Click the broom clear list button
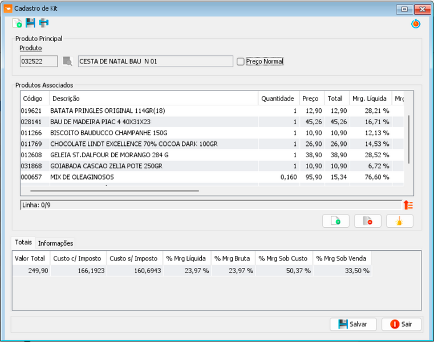This screenshot has height=342, width=434. 400,221
